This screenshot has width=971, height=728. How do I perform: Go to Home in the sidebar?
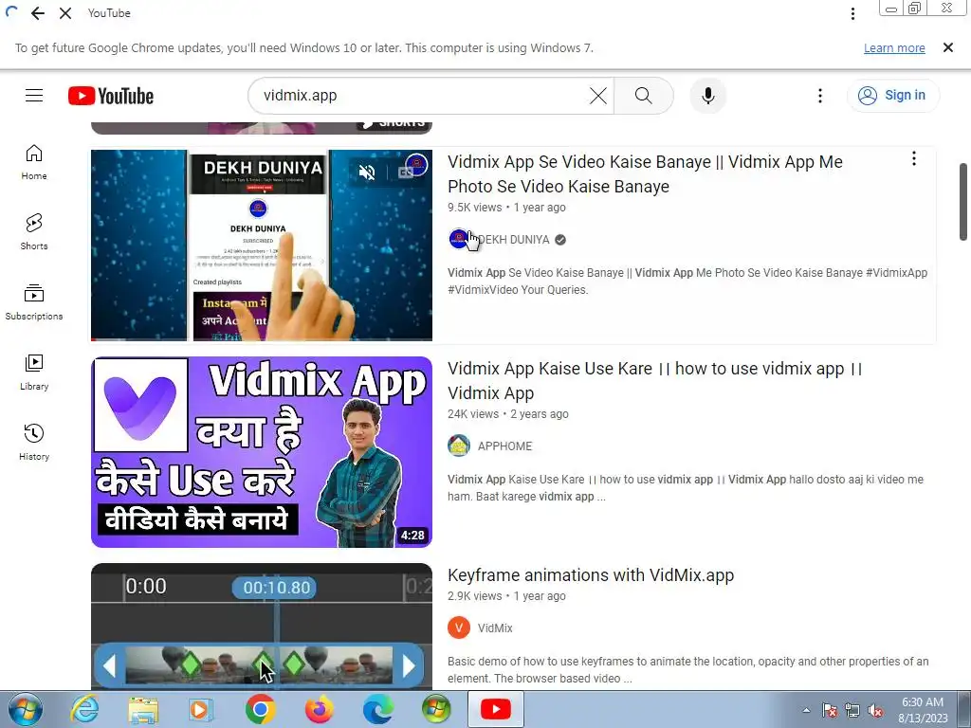tap(34, 162)
